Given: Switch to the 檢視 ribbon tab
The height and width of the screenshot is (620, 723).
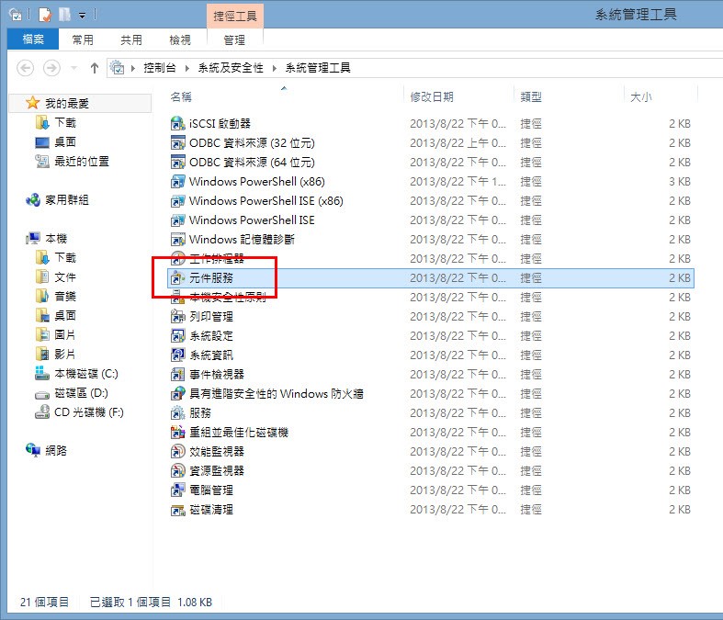Looking at the screenshot, I should tap(180, 40).
